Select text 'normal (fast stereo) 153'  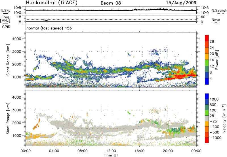pos(49,28)
